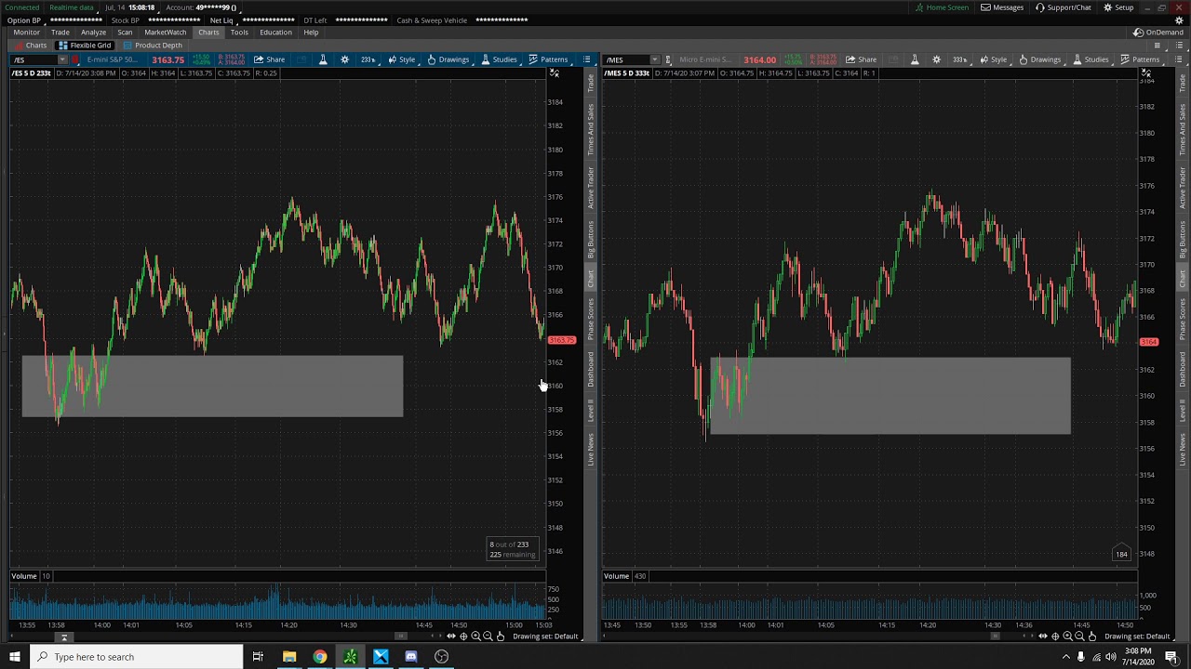This screenshot has width=1191, height=669.
Task: Open Discord from the taskbar
Action: [x=411, y=657]
